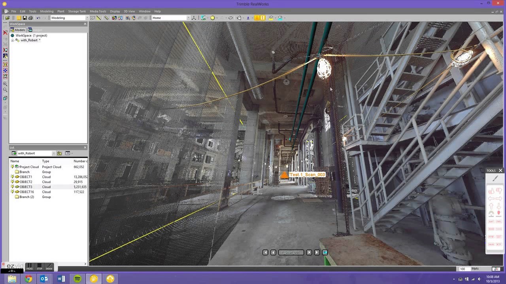Expand the with_Robert project tree node
The height and width of the screenshot is (284, 506).
point(12,40)
